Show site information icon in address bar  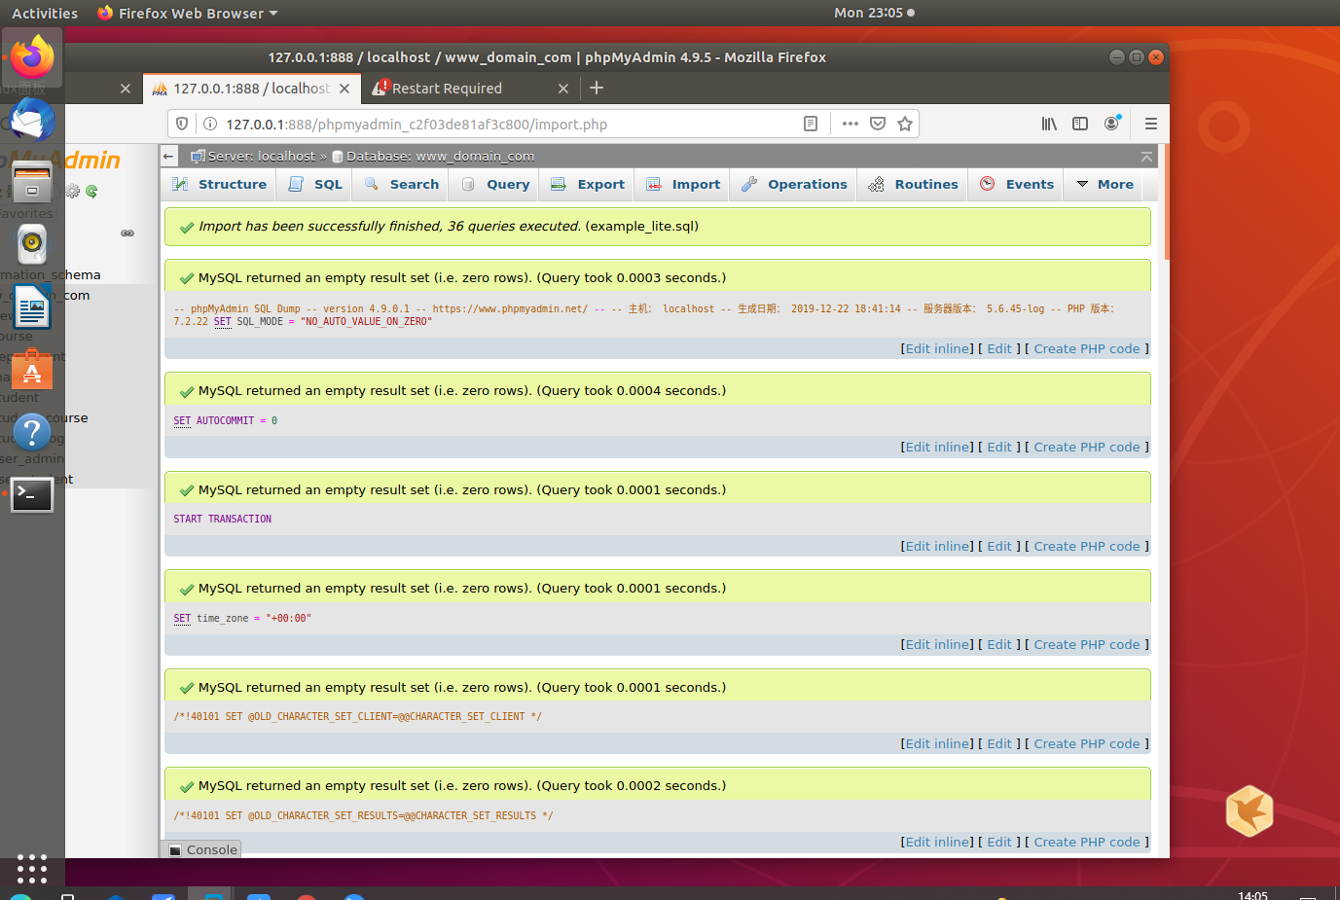coord(209,124)
